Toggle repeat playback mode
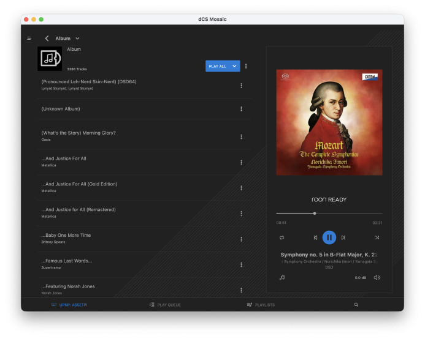Screen dimensions: 425x339 [282, 237]
